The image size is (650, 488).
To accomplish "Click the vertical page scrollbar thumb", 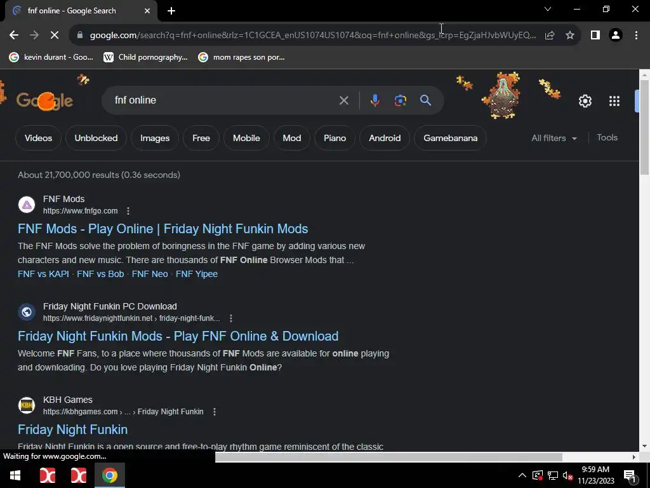I will [645, 128].
